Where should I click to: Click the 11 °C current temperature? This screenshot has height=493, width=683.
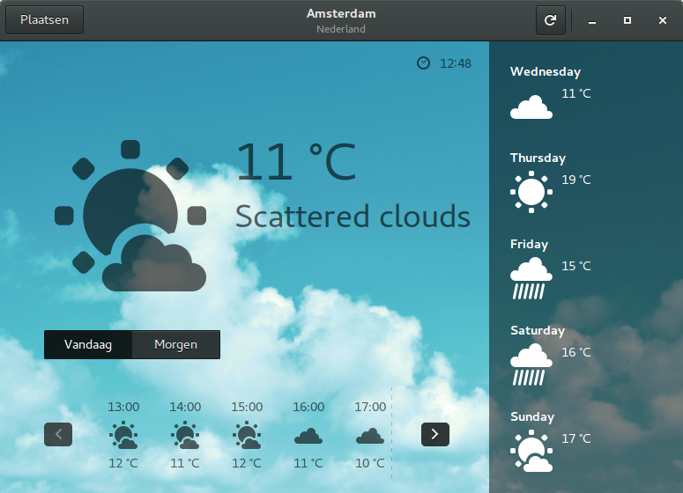point(296,162)
